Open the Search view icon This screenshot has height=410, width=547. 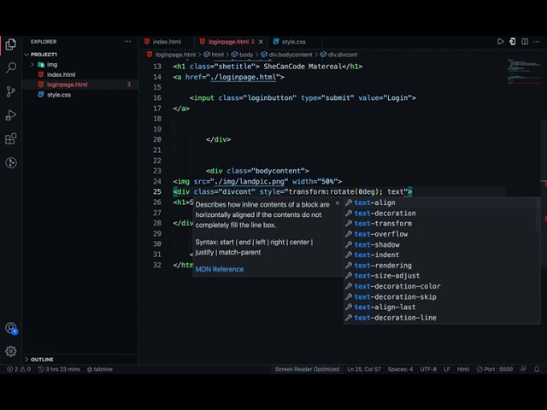click(11, 67)
